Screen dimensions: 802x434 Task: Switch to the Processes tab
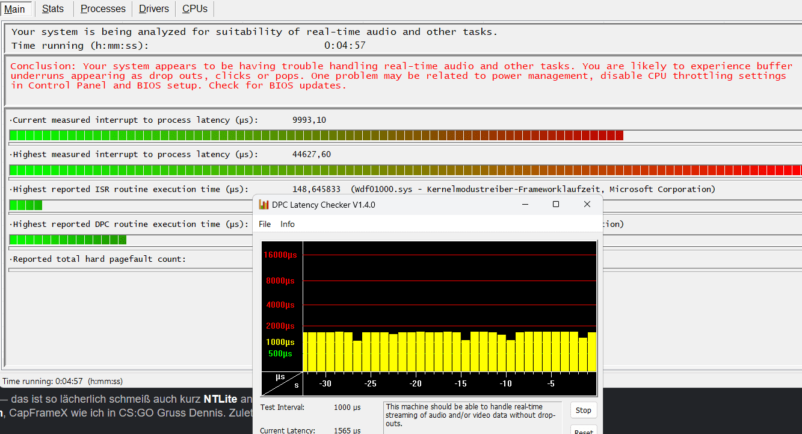(103, 9)
